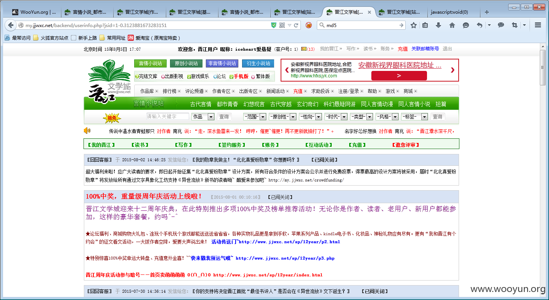This screenshot has height=300, width=549.
Task: Click the bookmark star icon
Action: (x=414, y=25)
